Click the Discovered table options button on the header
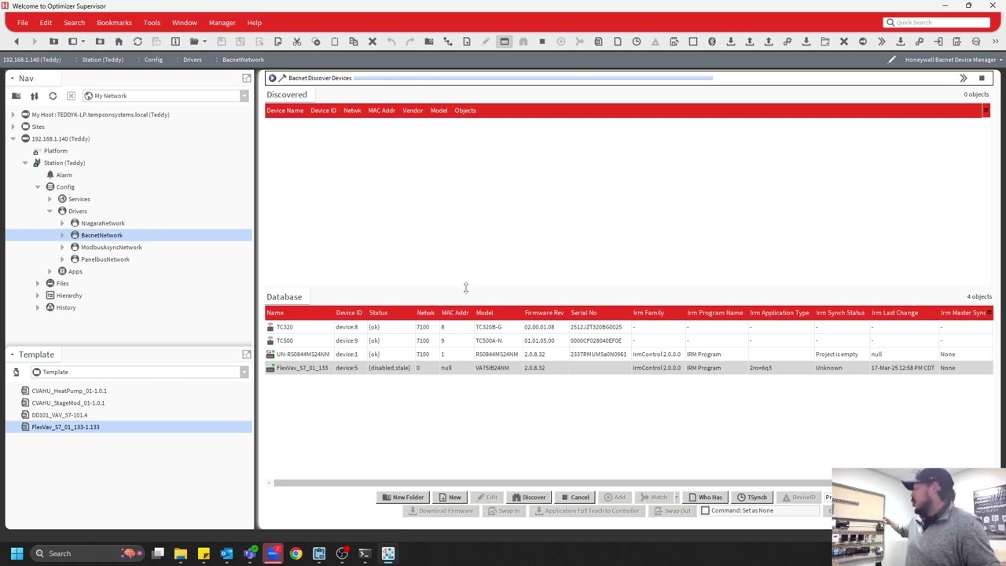This screenshot has width=1006, height=566. coord(986,111)
